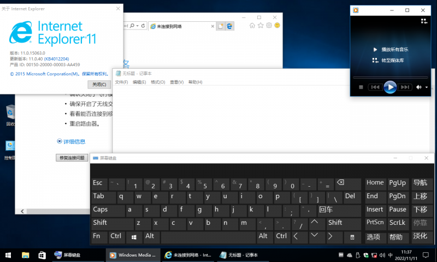Toggle Caps key on screen keyboard

108,210
